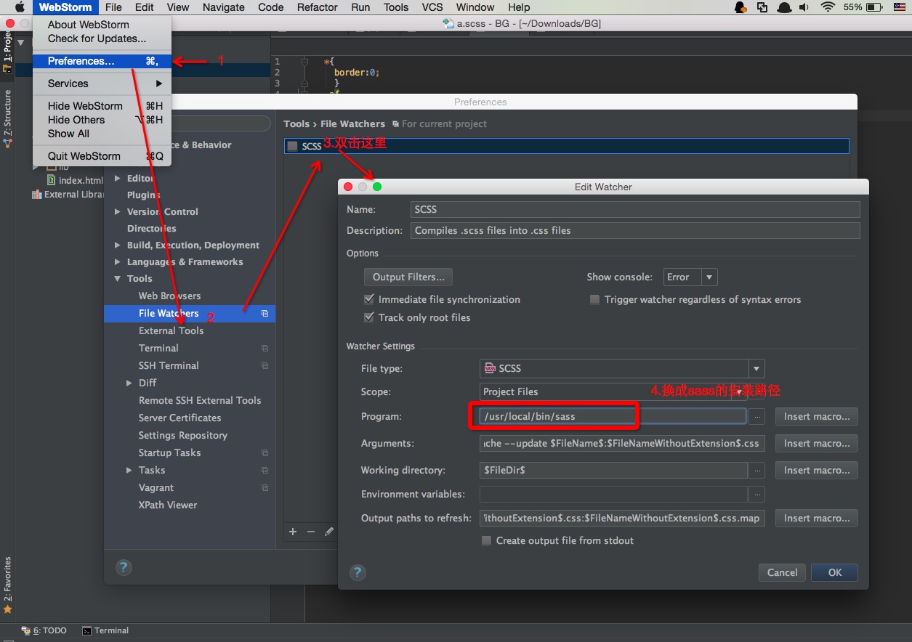The image size is (912, 642).
Task: Click the overlapping squares menu bar icon
Action: click(x=762, y=7)
